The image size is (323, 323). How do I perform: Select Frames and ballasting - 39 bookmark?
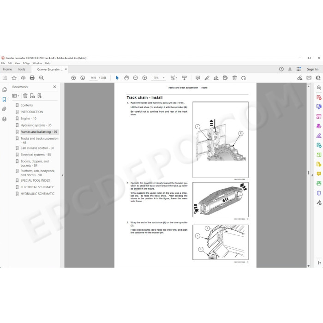coord(39,132)
